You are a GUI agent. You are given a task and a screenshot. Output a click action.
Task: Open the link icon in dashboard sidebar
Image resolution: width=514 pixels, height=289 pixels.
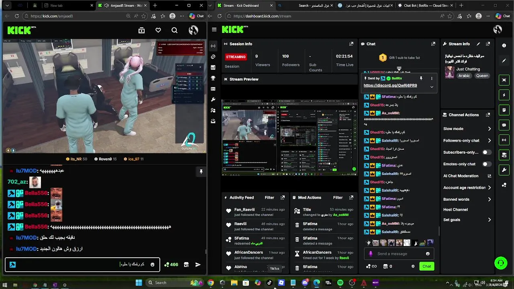[x=213, y=57]
